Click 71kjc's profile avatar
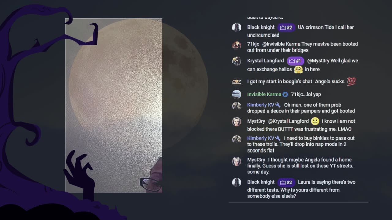 coord(236,45)
